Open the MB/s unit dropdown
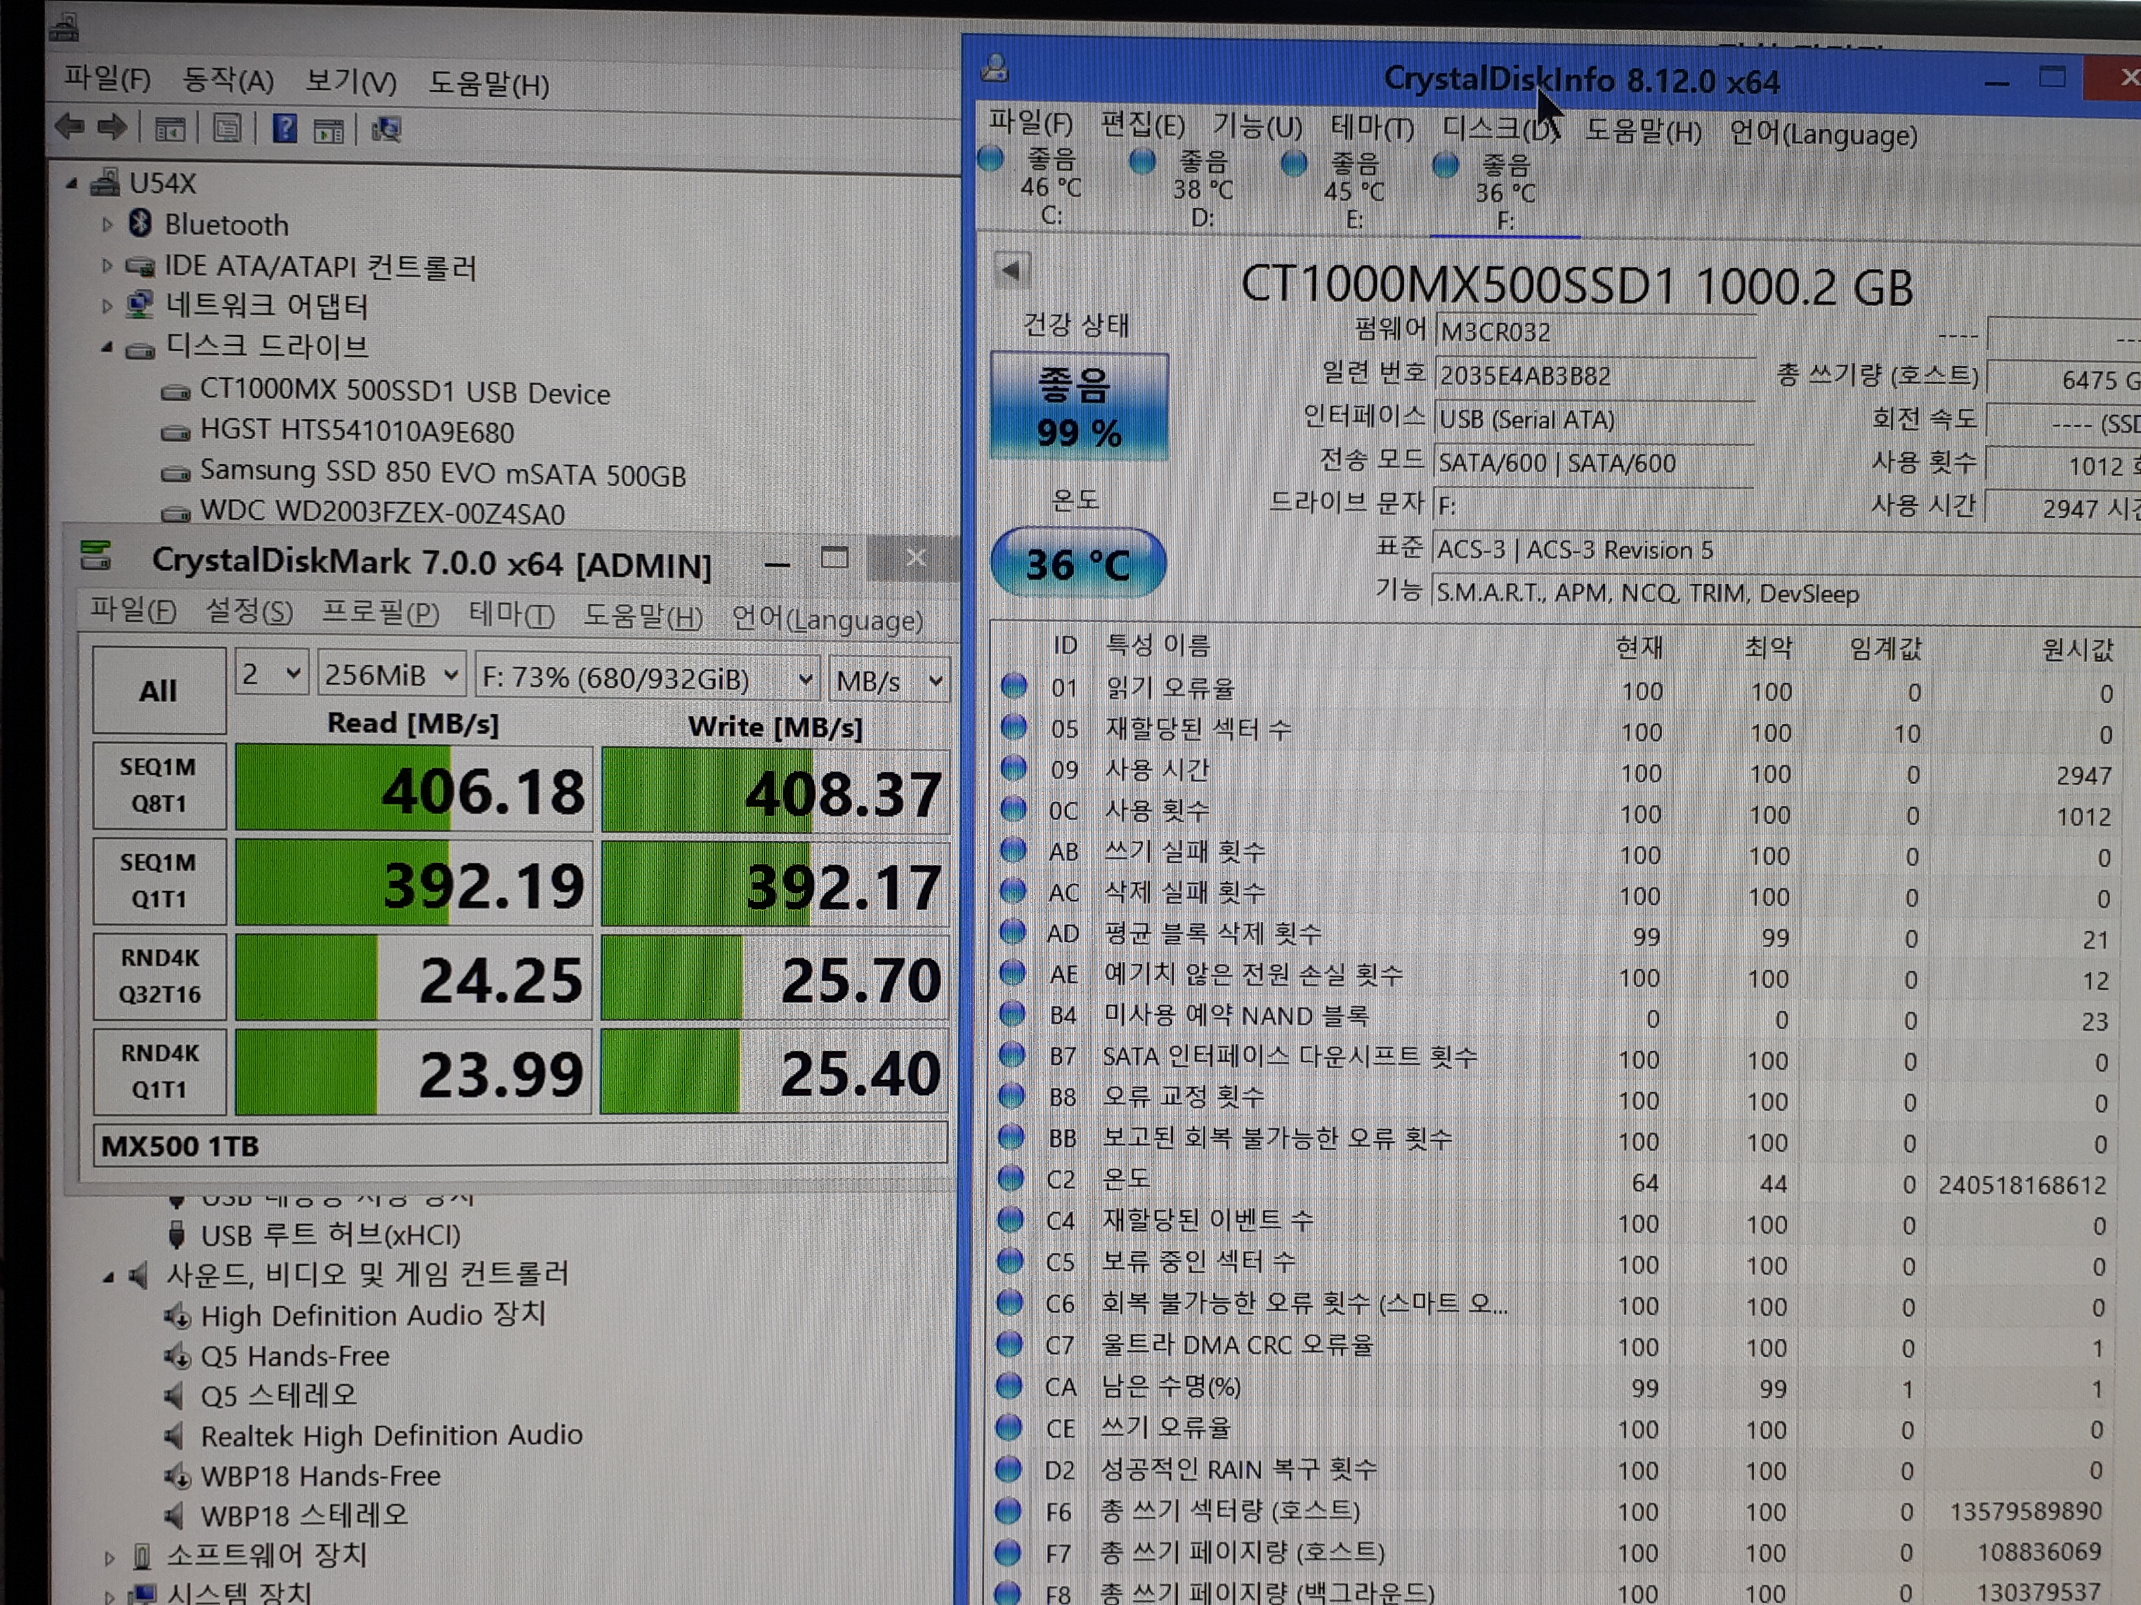 [889, 681]
